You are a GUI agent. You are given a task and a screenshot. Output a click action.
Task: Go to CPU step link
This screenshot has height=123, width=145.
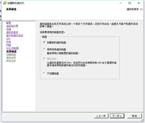point(8,39)
